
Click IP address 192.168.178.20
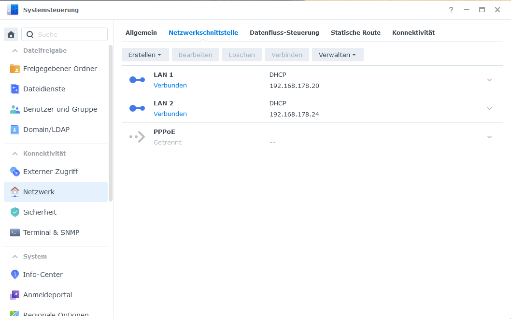pos(294,86)
